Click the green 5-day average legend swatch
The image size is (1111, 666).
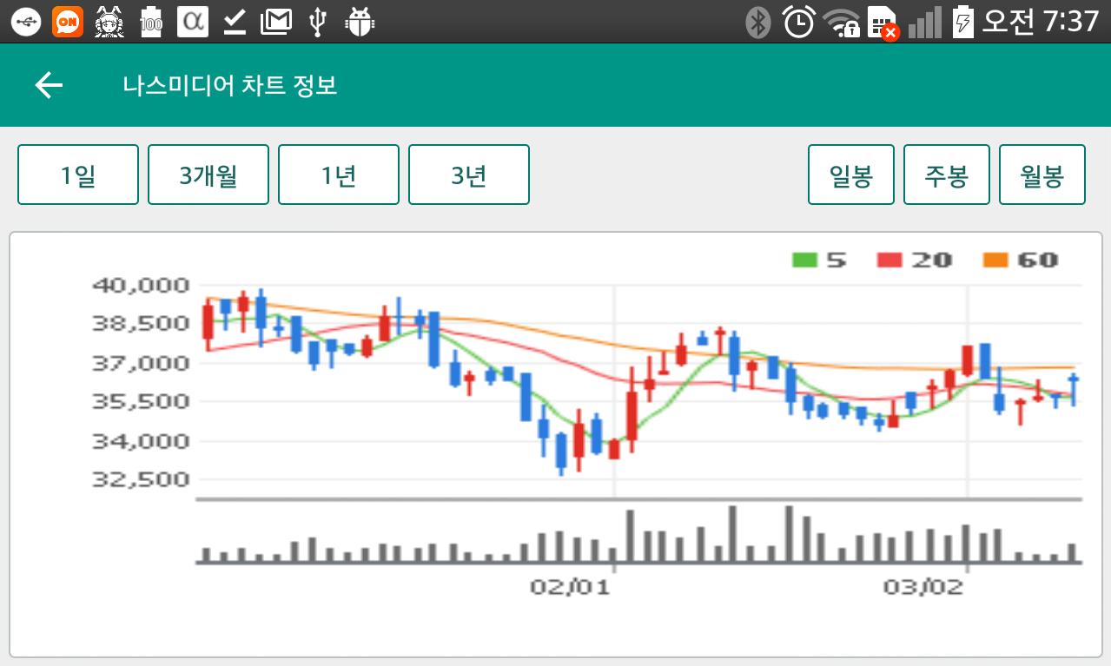pyautogui.click(x=805, y=260)
